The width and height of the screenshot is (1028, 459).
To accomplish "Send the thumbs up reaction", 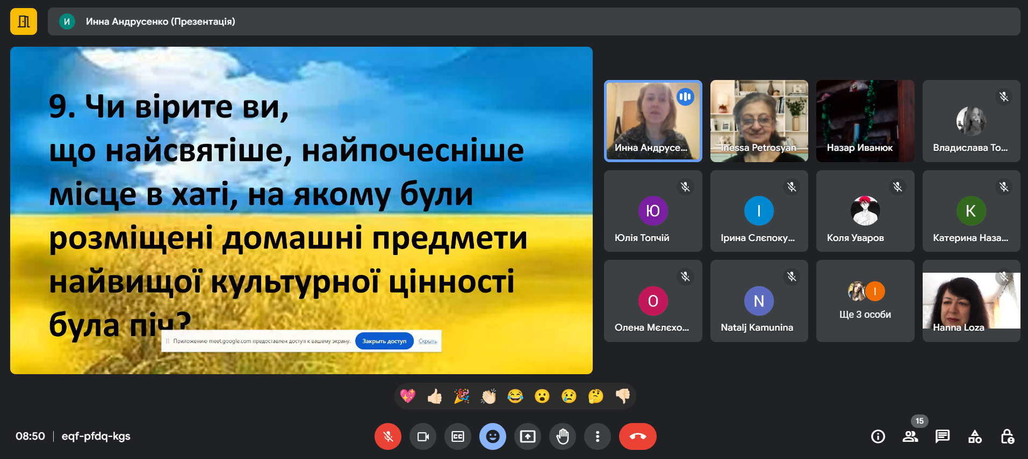I will coord(435,396).
